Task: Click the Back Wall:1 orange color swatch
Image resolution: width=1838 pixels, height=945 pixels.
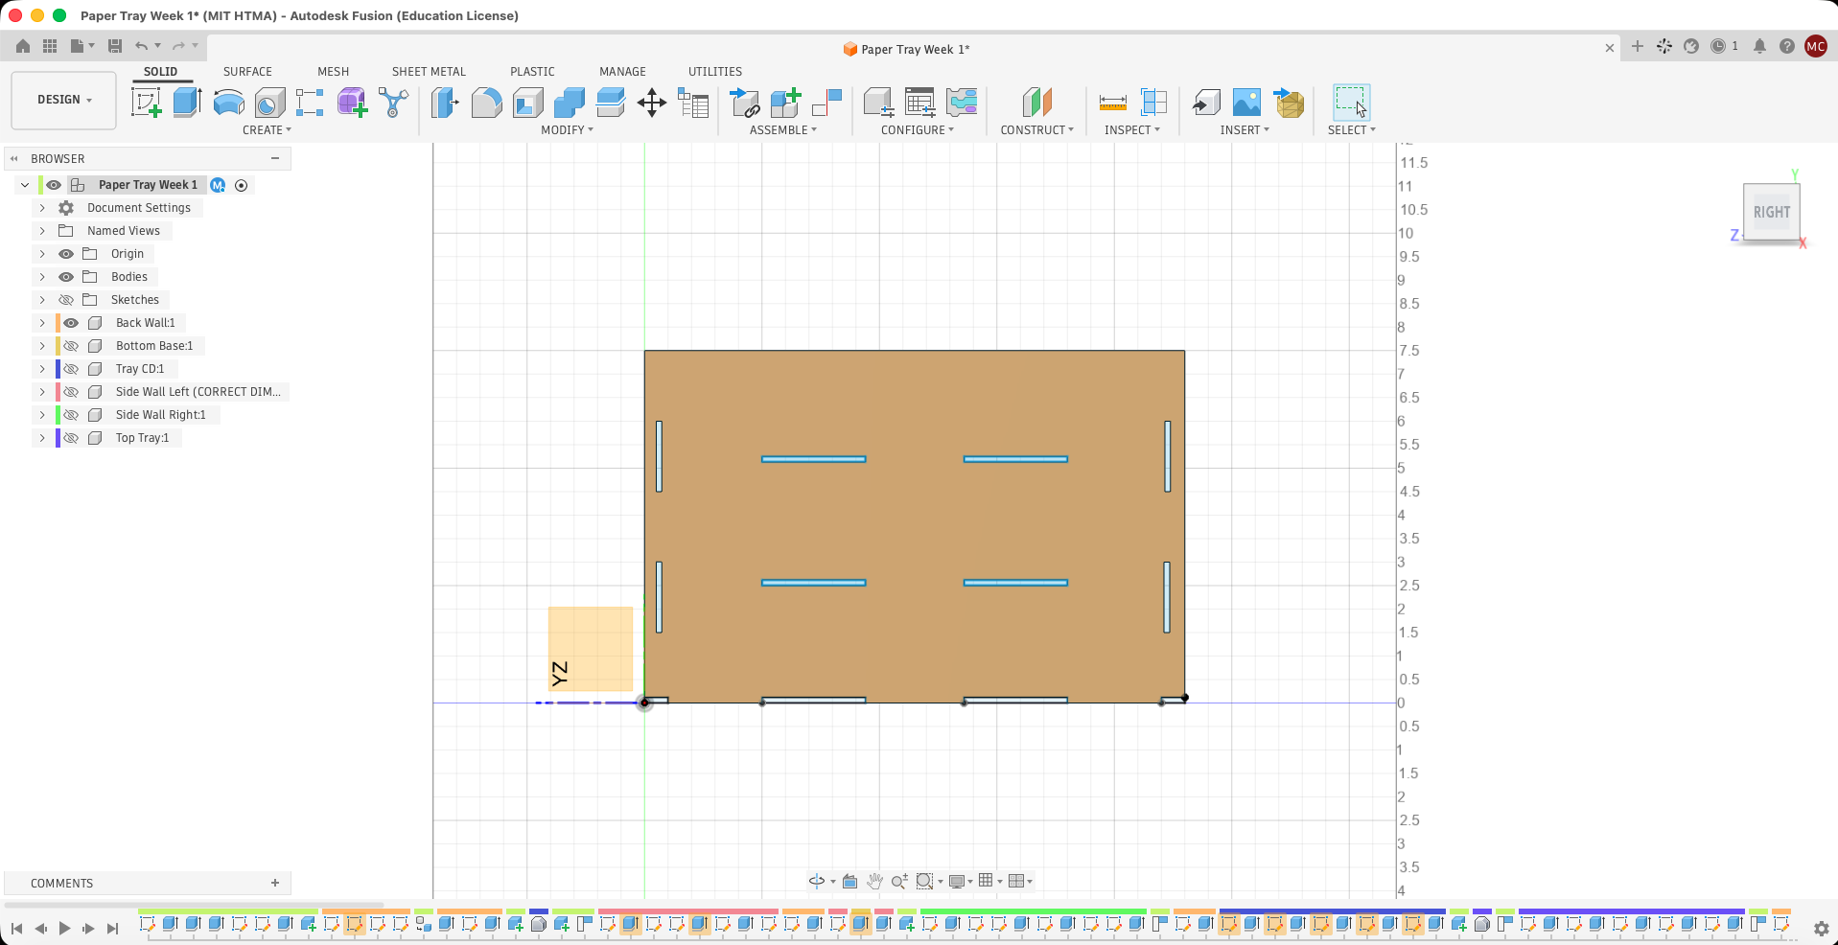Action: 58,323
